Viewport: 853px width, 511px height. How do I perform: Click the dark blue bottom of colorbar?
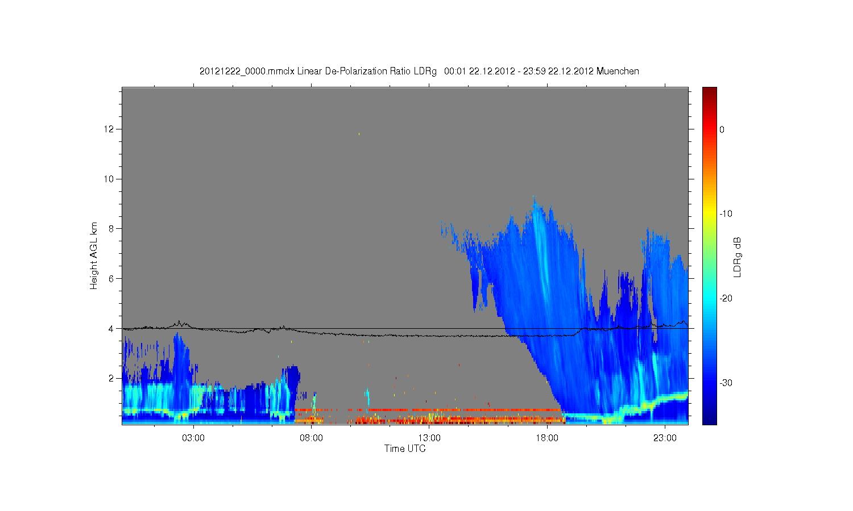(x=710, y=419)
